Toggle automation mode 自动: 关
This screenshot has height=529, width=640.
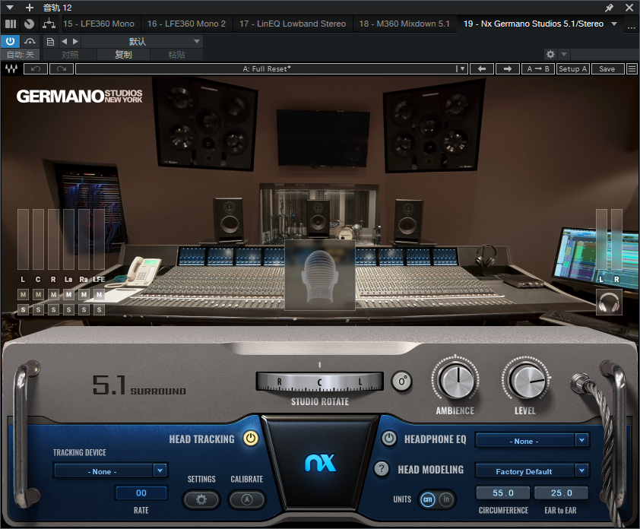coord(20,54)
